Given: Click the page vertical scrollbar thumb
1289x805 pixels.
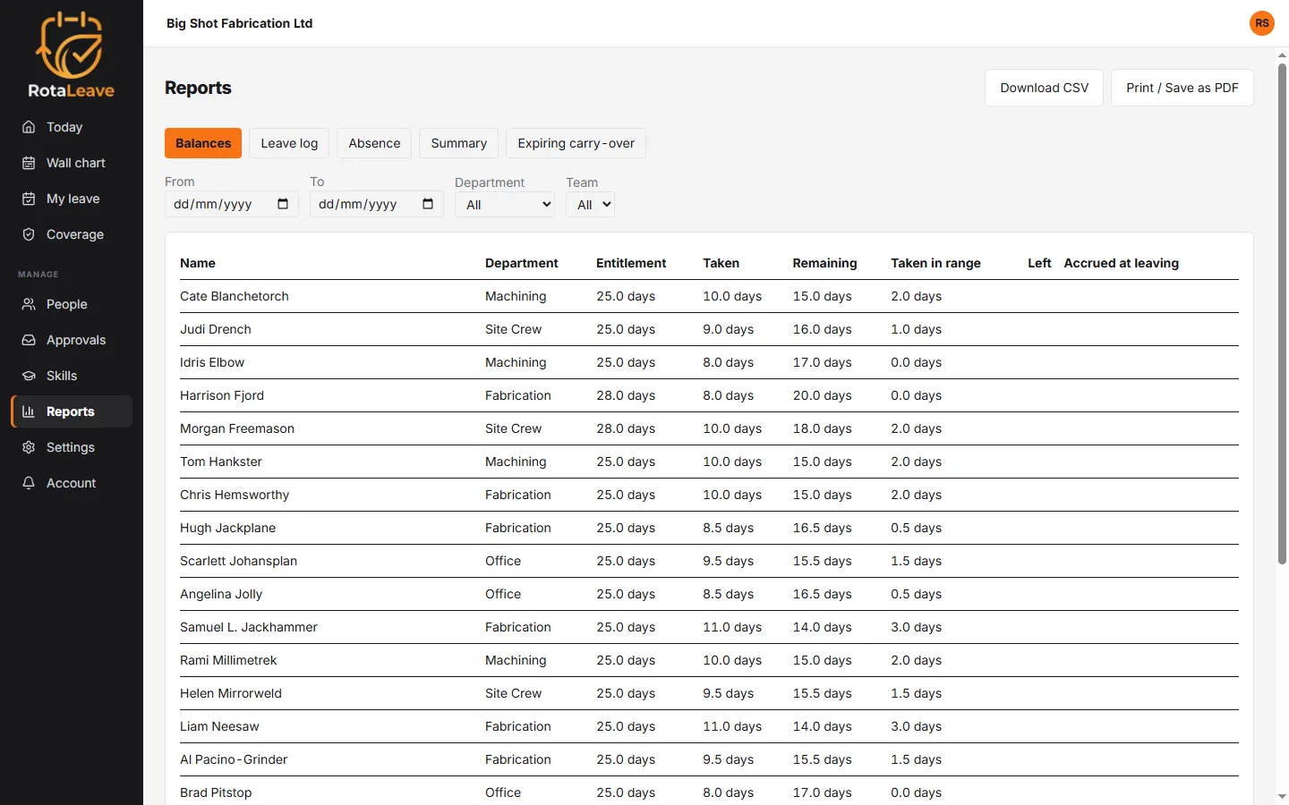Looking at the screenshot, I should click(x=1282, y=313).
